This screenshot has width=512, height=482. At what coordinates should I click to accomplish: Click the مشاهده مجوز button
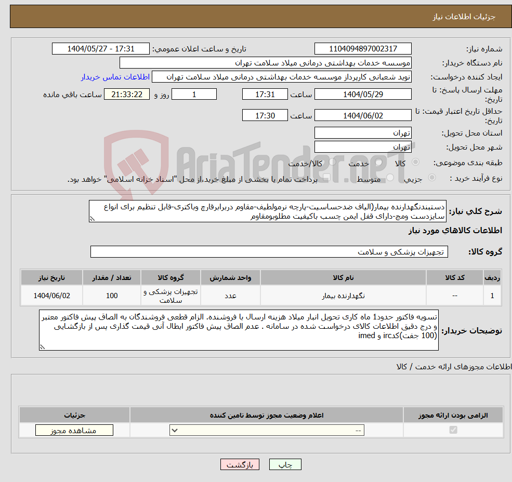74,431
